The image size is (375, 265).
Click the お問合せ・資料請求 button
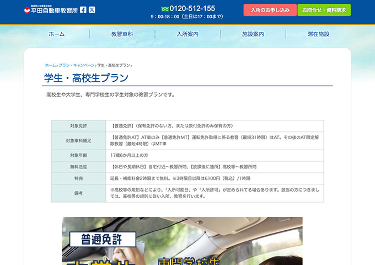pos(324,10)
